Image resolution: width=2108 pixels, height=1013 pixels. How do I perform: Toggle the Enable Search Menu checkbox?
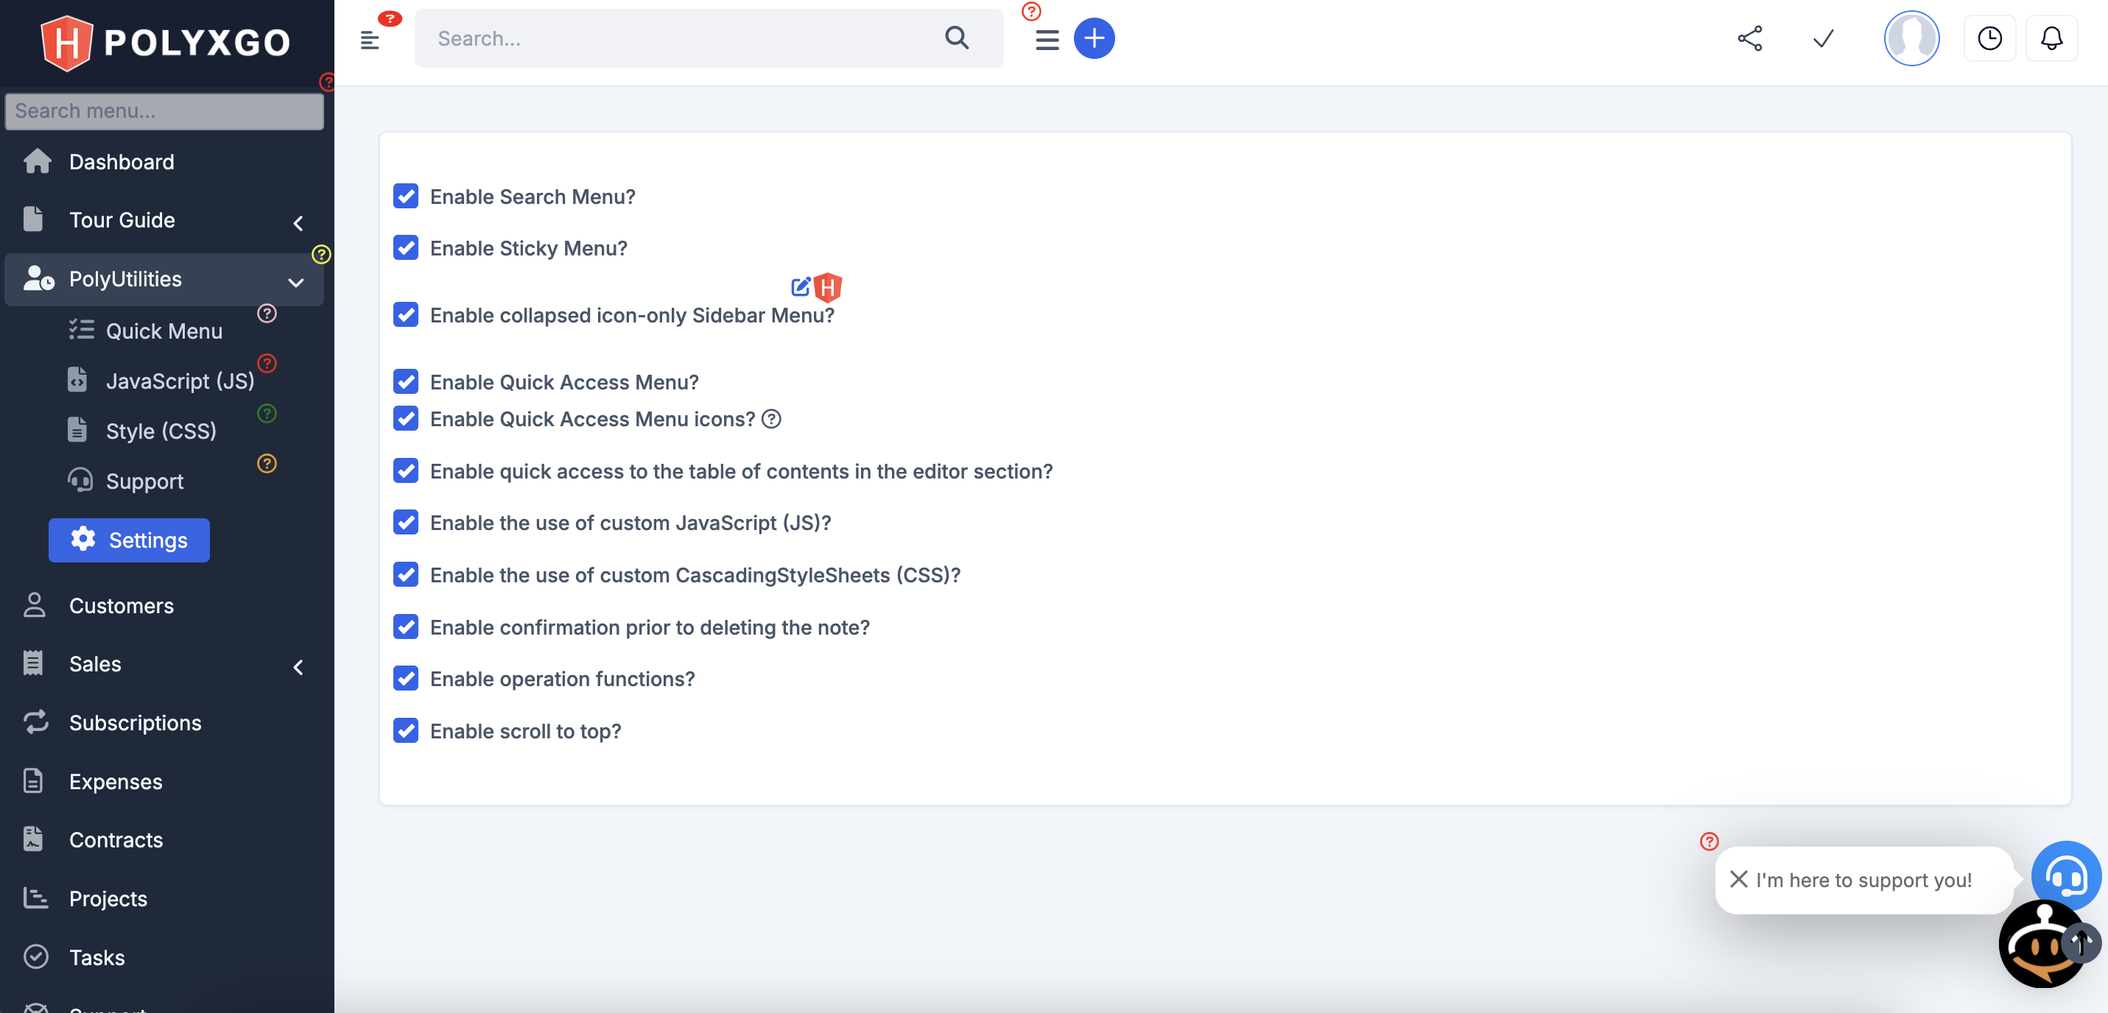406,196
